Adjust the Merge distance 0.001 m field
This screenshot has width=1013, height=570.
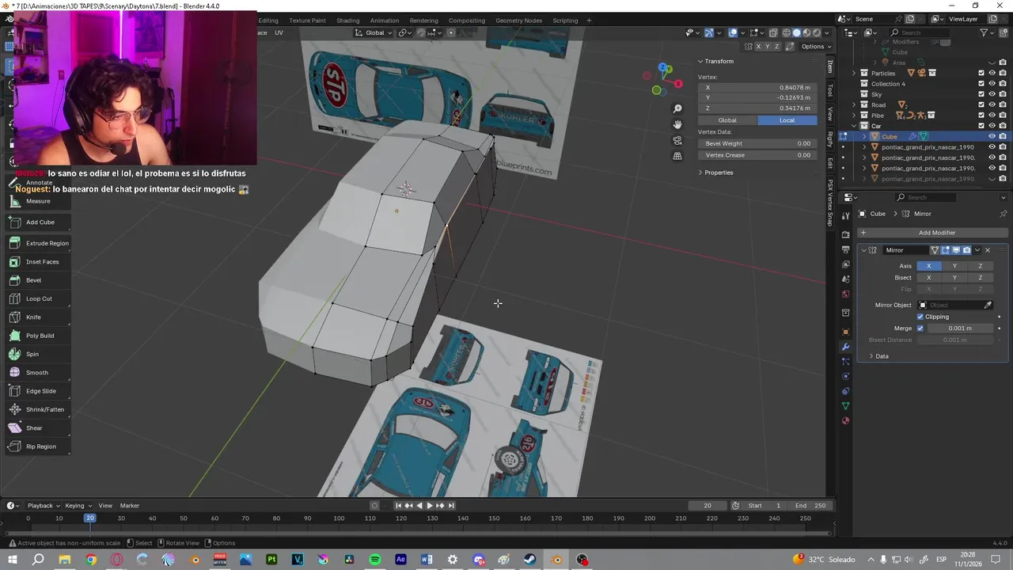coord(960,329)
